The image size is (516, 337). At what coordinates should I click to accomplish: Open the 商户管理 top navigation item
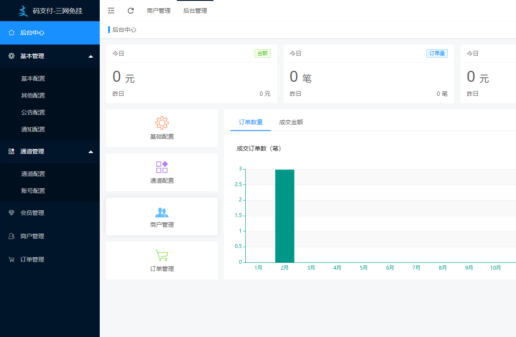[x=159, y=11]
